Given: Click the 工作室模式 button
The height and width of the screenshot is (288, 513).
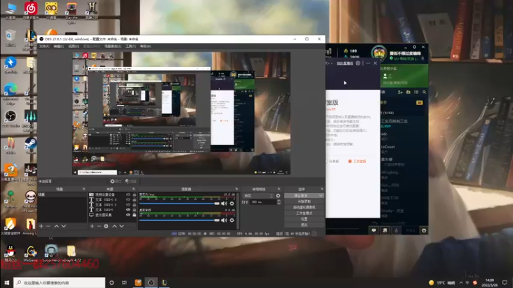Looking at the screenshot, I should [x=304, y=213].
